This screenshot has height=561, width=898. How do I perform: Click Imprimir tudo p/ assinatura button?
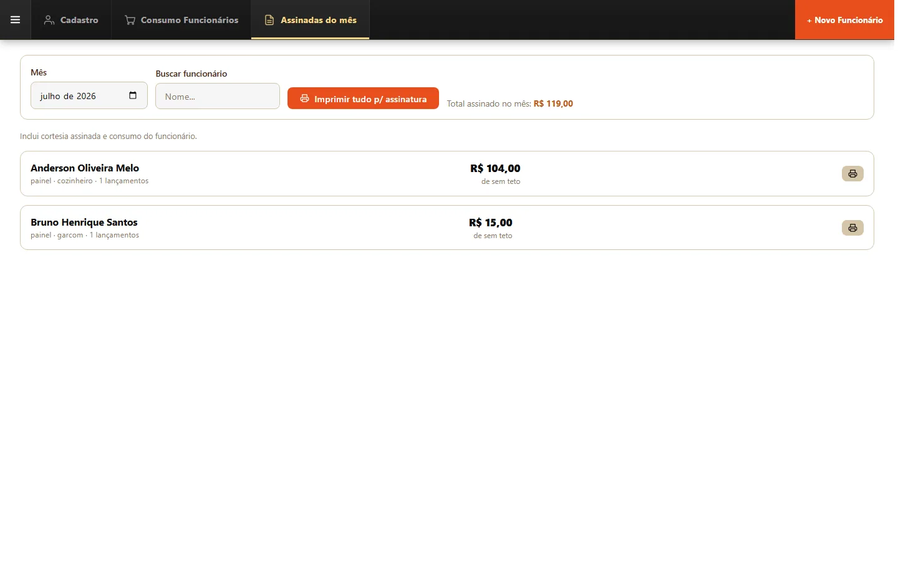coord(363,98)
